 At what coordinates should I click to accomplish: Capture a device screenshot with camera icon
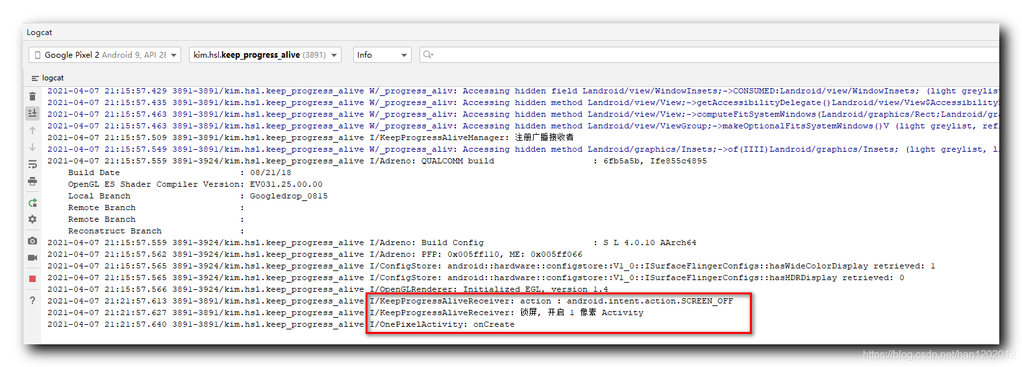coord(32,241)
